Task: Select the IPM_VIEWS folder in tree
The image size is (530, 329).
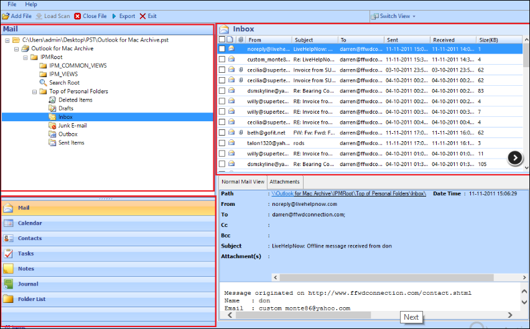Action: tap(63, 74)
